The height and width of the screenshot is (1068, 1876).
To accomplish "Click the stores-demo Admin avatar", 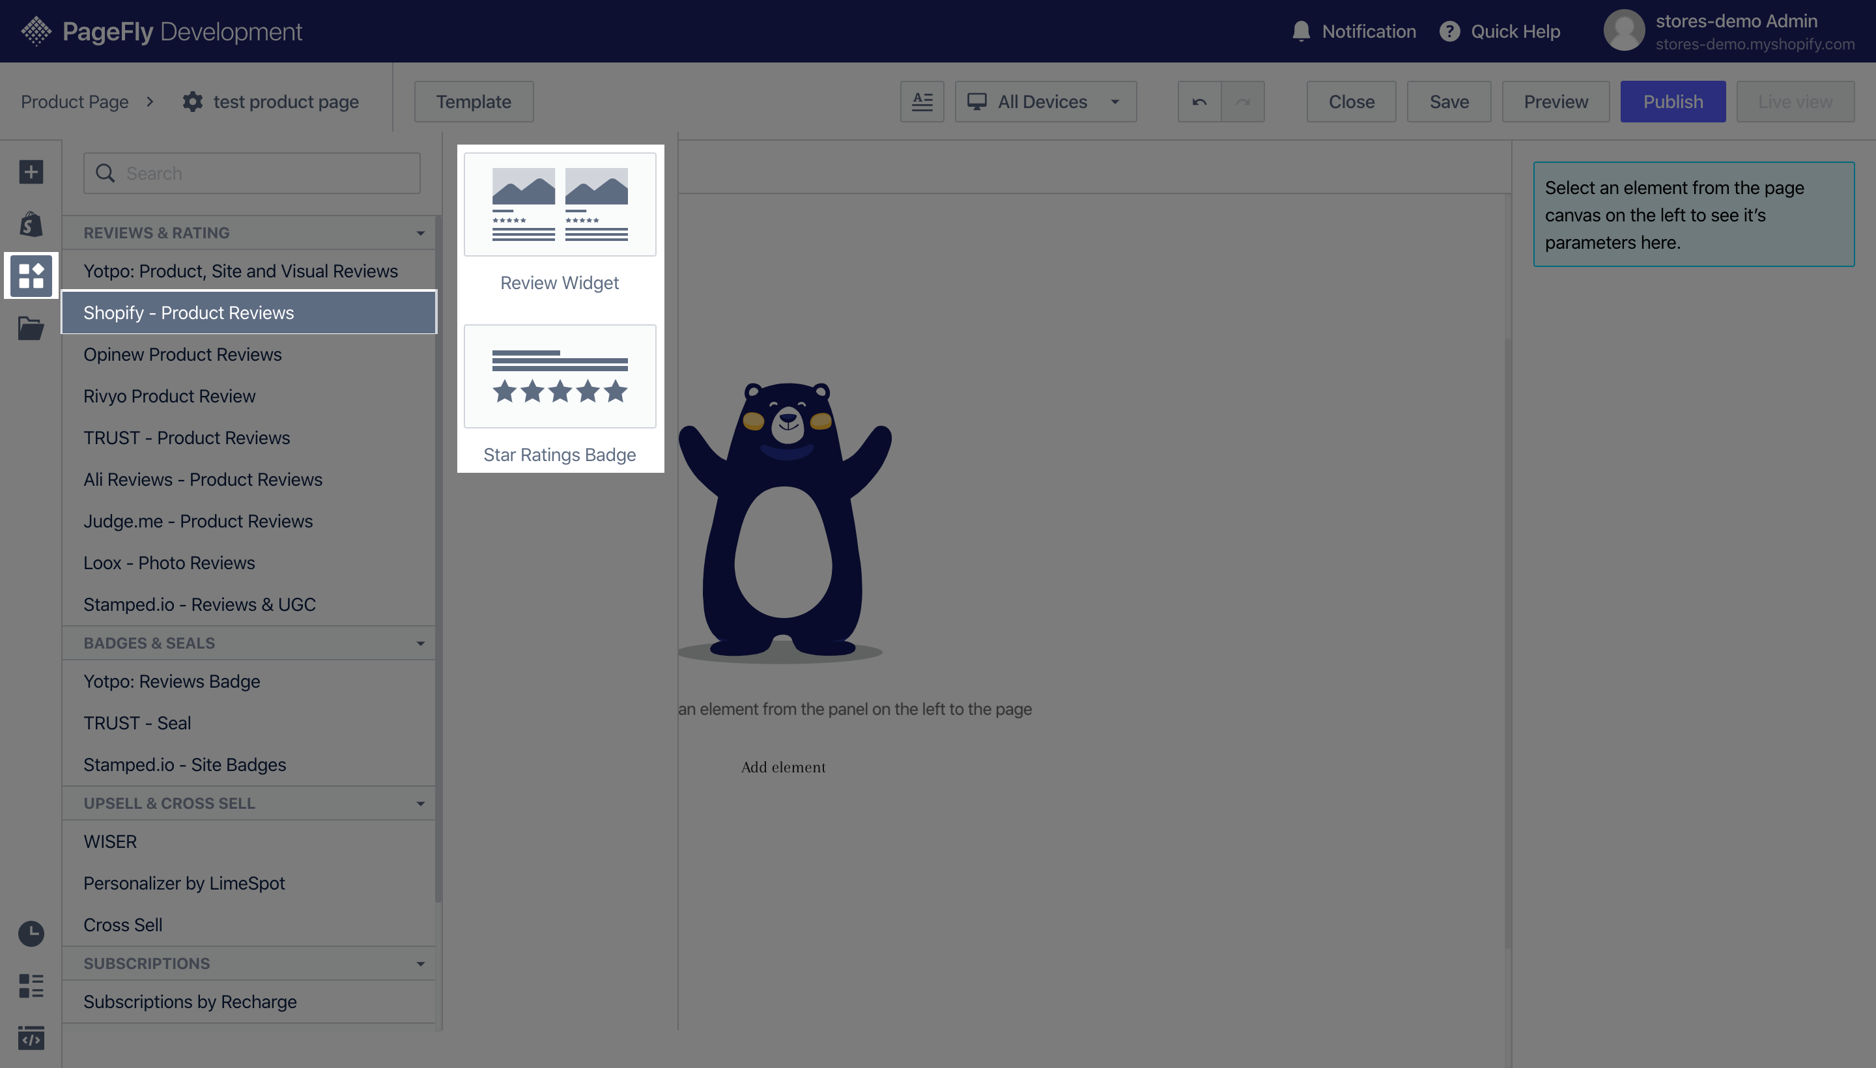I will [x=1624, y=31].
